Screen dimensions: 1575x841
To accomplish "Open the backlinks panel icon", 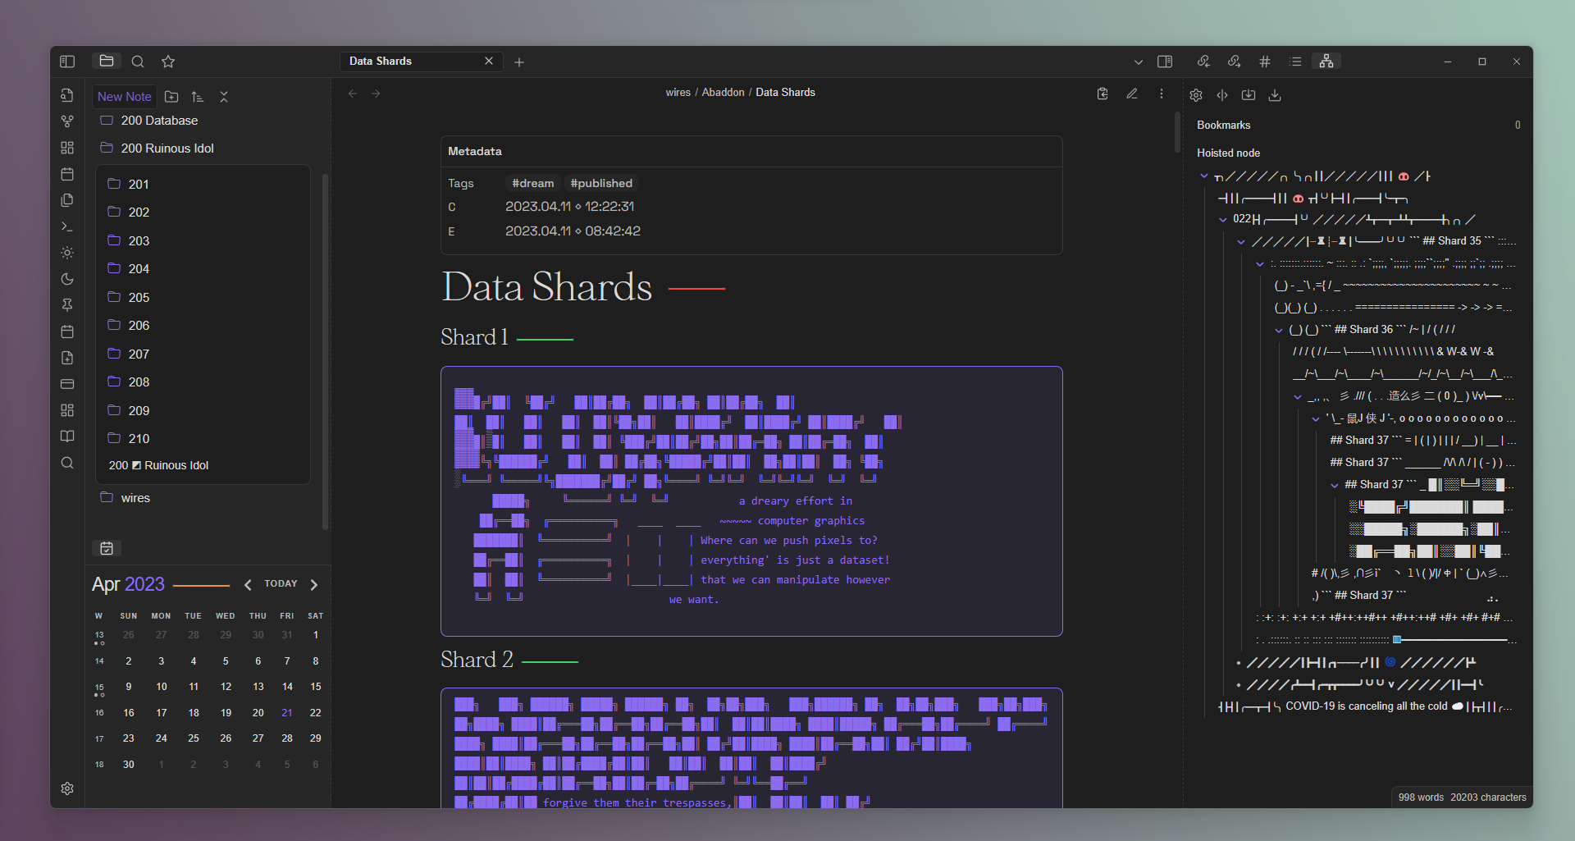I will pos(1203,61).
